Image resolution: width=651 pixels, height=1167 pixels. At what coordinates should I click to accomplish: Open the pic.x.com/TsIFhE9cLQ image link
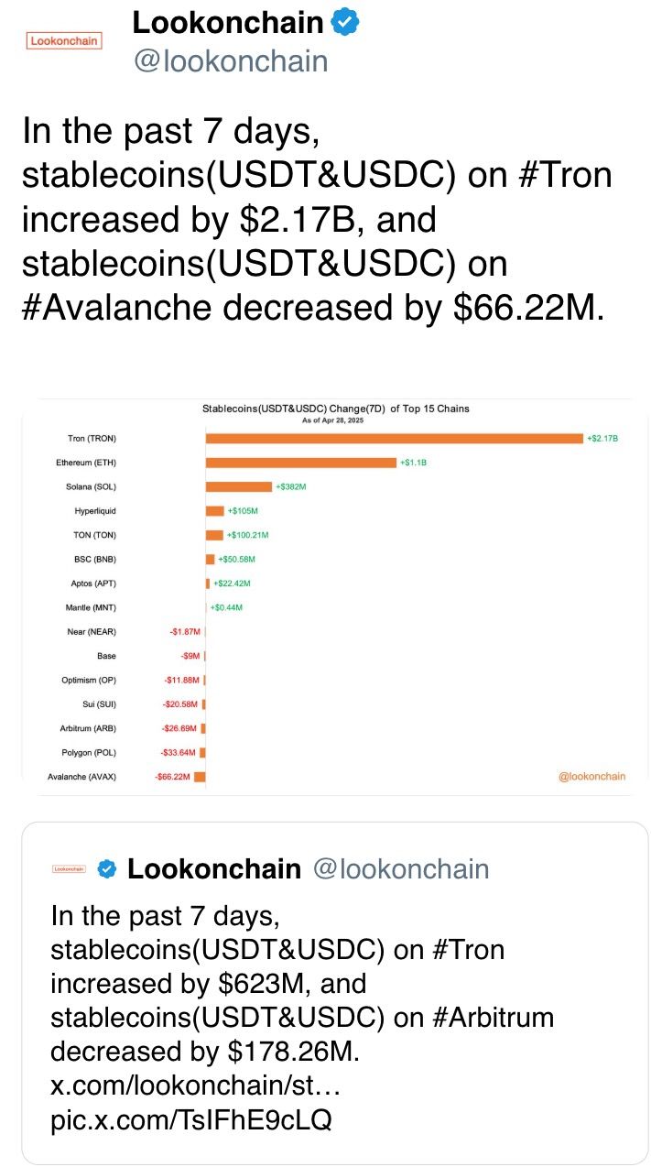(190, 1119)
